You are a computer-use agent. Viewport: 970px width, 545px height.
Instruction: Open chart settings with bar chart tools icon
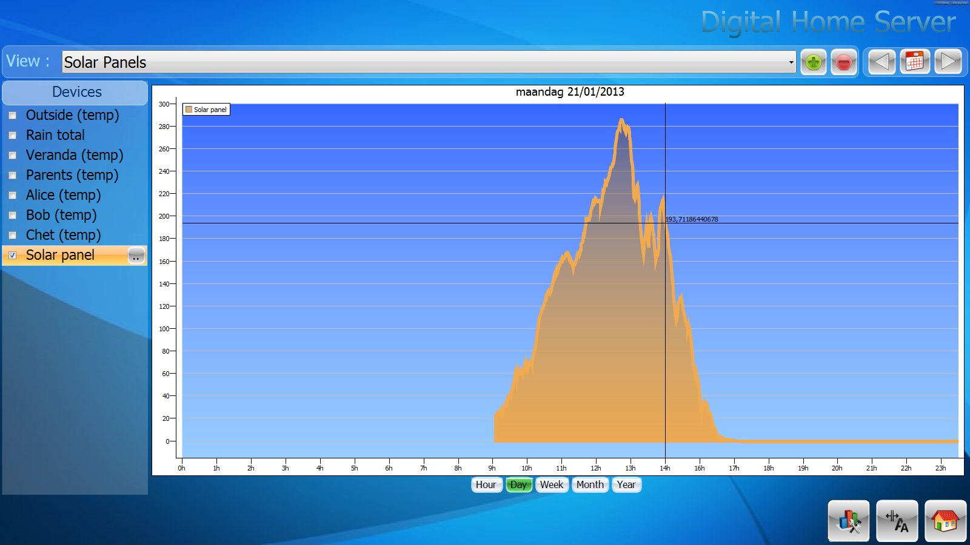(x=849, y=521)
